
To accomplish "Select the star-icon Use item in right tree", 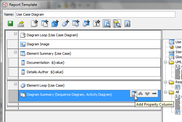I will pyautogui.click(x=175, y=47).
